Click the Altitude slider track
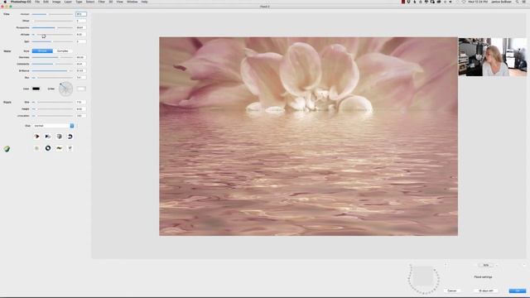 tap(52, 35)
